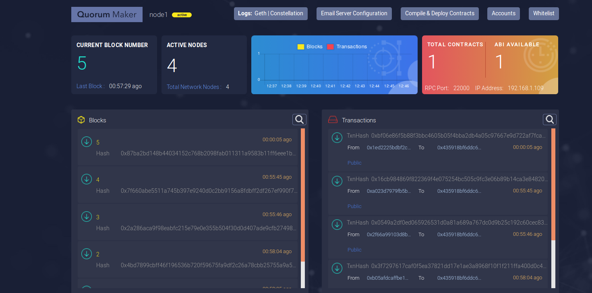Click block number 4 in Blocks list
Screen dimensions: 592x293
point(98,180)
